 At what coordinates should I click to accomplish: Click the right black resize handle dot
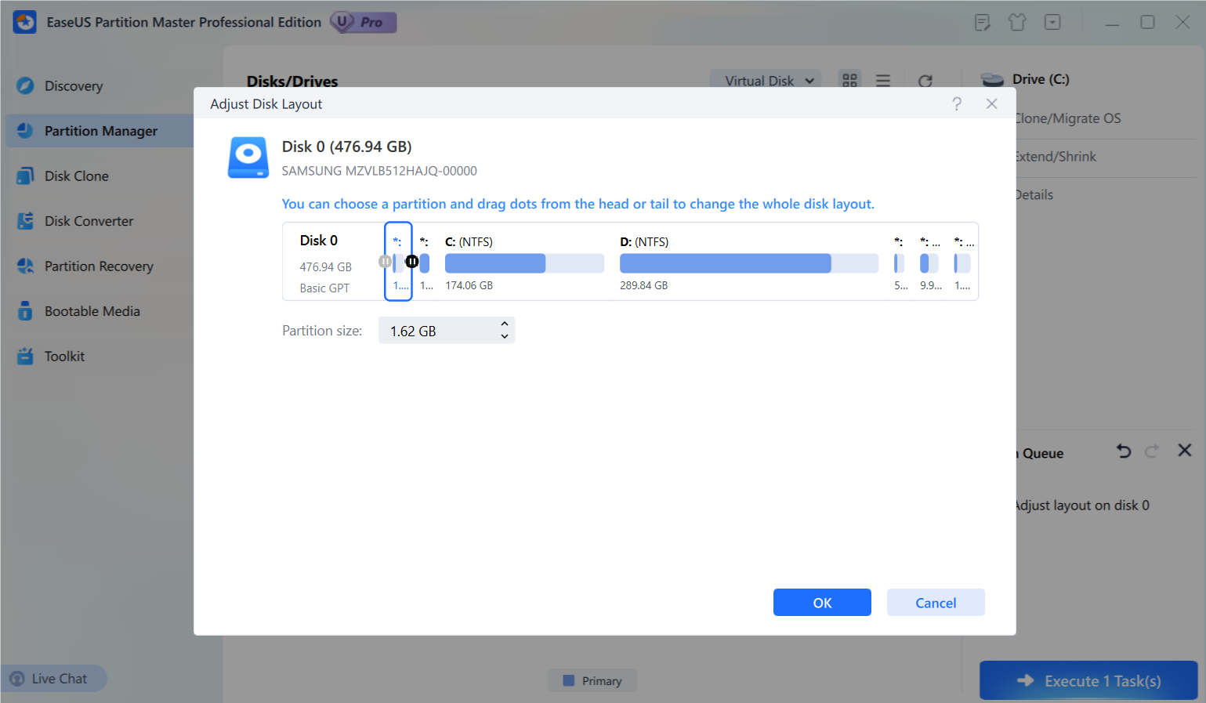pos(411,262)
